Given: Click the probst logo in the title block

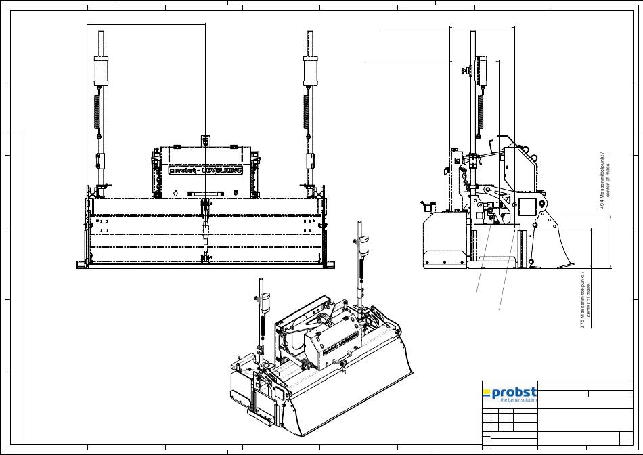Looking at the screenshot, I should pos(510,394).
